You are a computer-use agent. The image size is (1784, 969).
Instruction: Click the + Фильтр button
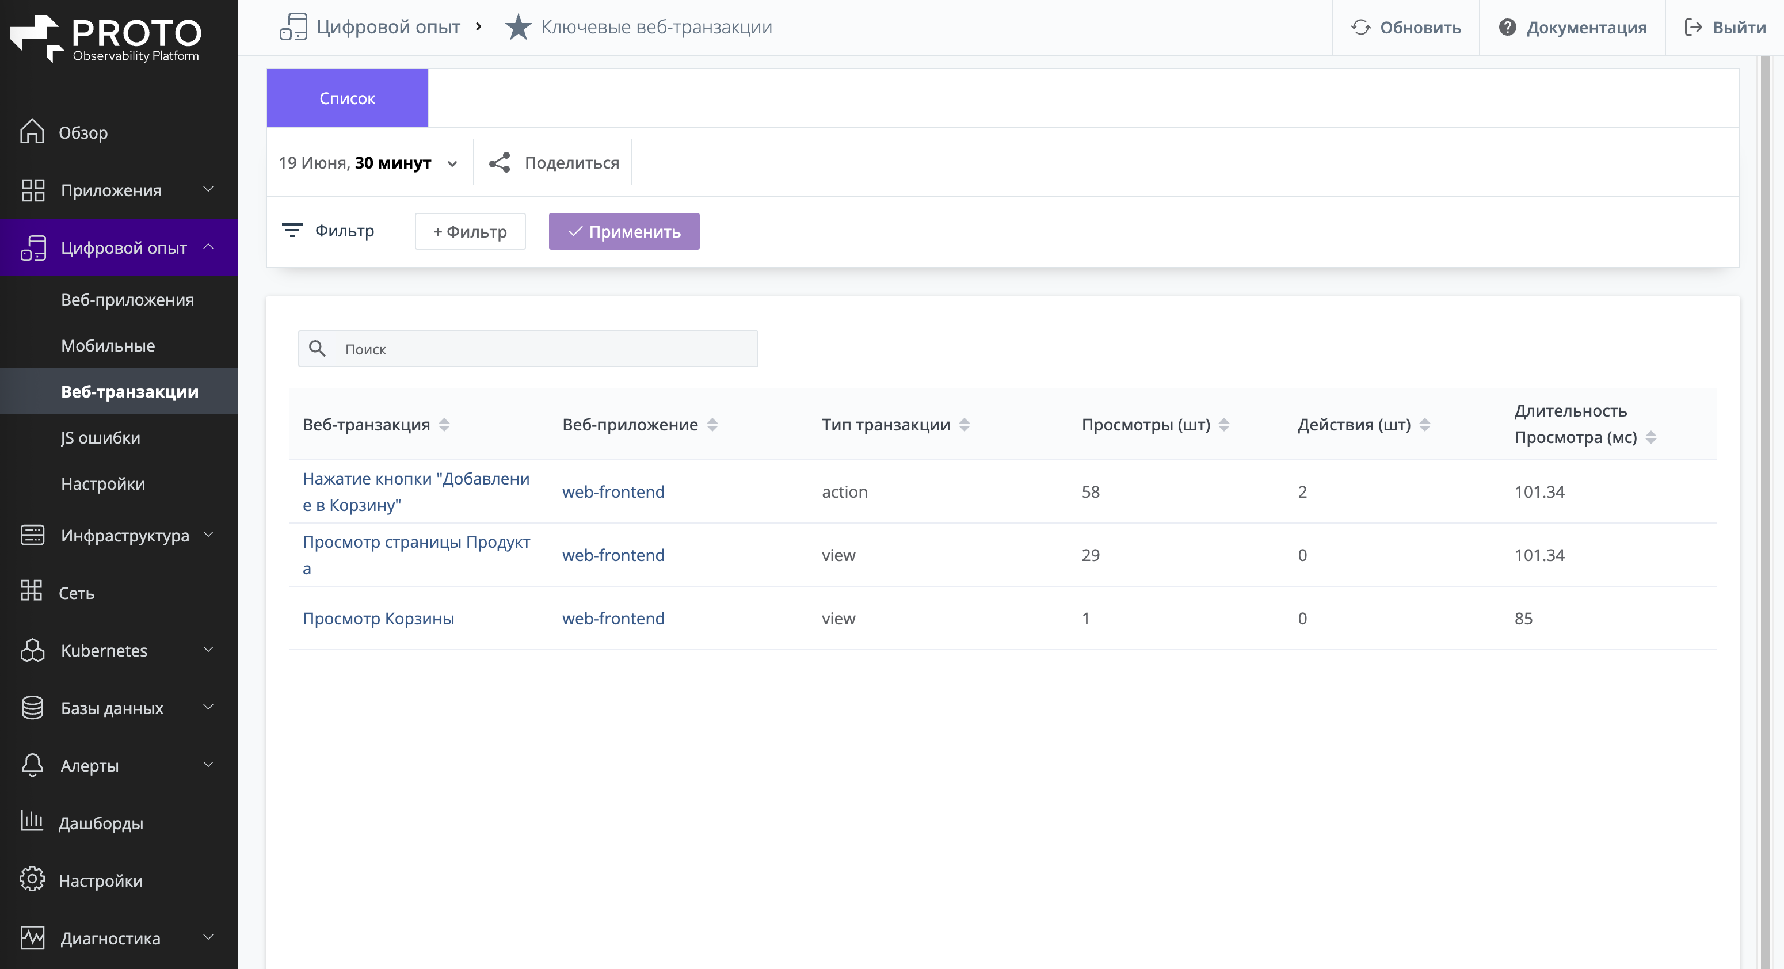(x=470, y=231)
